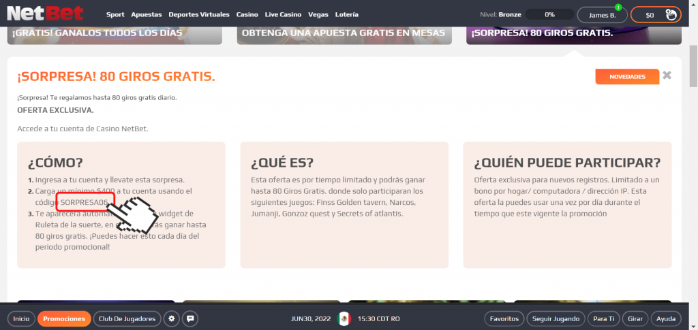This screenshot has width=698, height=330.
Task: Open the APUESTA GRATIS EN MESAS promo banner
Action: (x=344, y=34)
